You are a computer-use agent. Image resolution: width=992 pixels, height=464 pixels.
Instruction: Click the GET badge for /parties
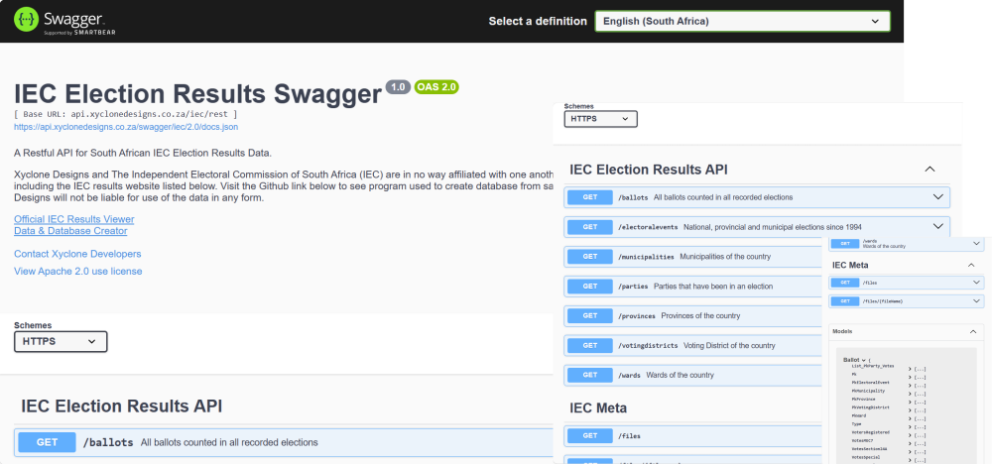[x=589, y=287]
